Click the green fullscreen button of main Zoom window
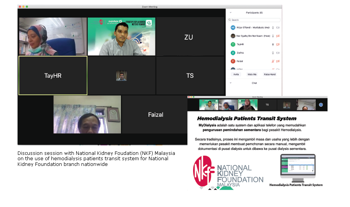 click(x=27, y=7)
